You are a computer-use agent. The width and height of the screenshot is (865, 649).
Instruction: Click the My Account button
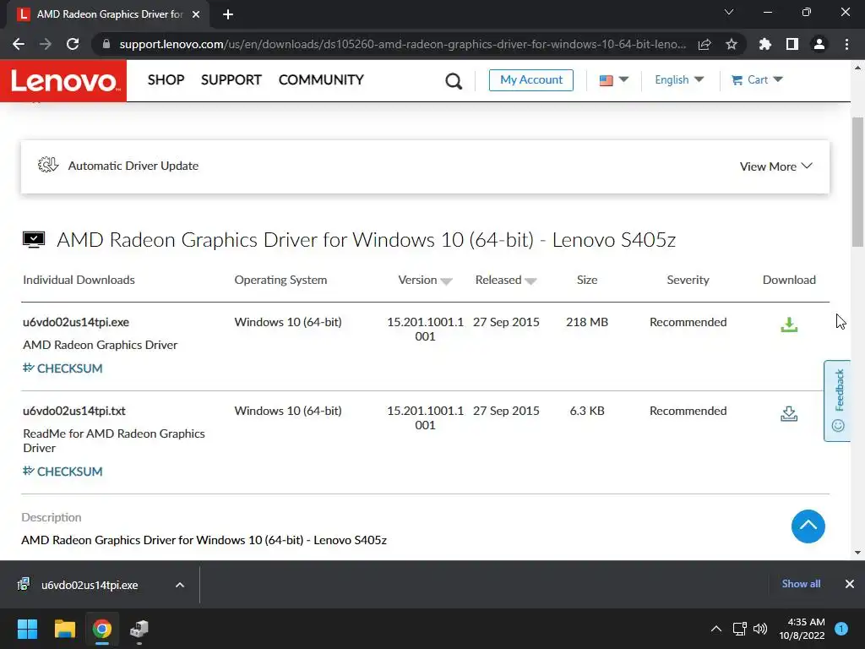pos(530,80)
